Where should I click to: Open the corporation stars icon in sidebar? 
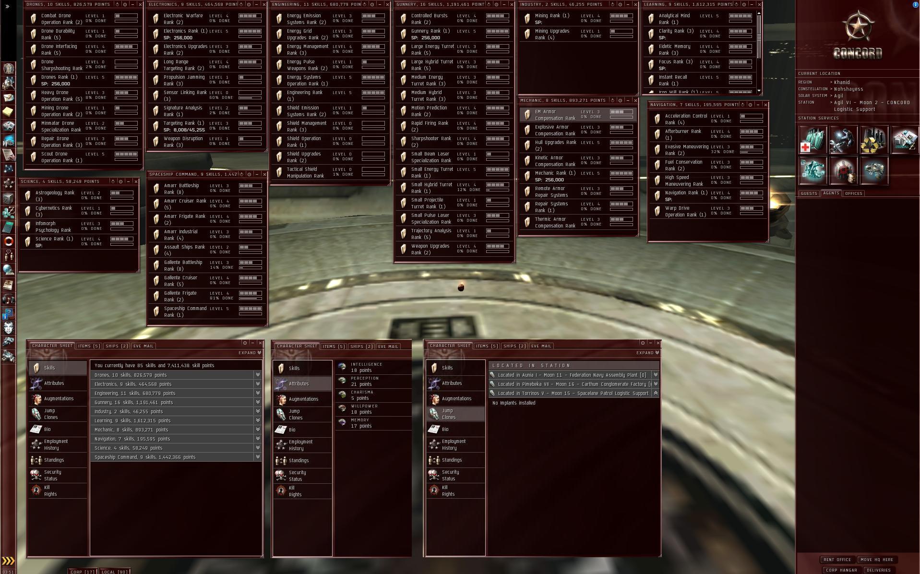9,183
